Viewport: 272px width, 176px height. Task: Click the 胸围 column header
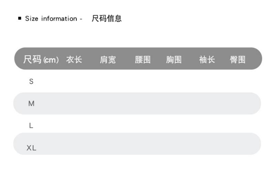(174, 60)
